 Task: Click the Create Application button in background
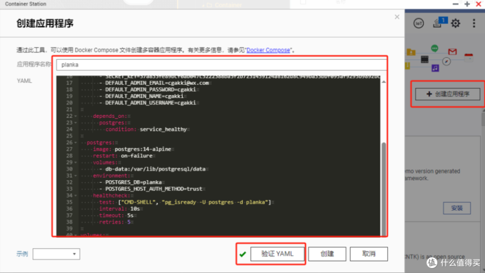click(448, 94)
